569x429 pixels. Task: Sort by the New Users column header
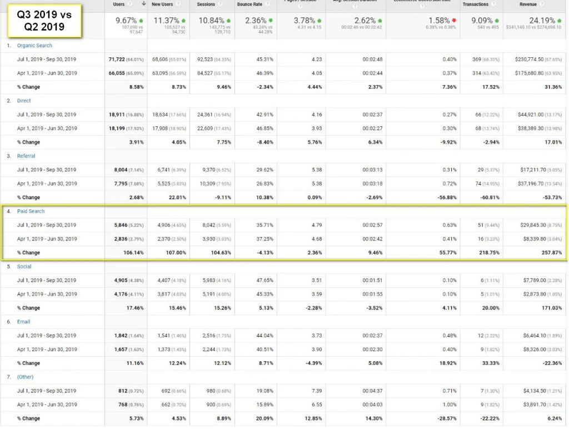[162, 4]
